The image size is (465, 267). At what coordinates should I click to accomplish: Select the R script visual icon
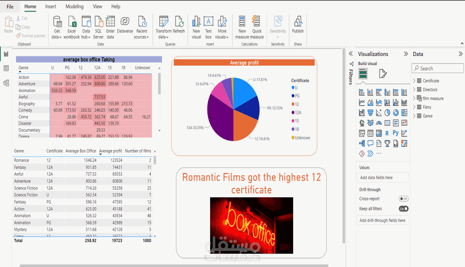(x=387, y=133)
